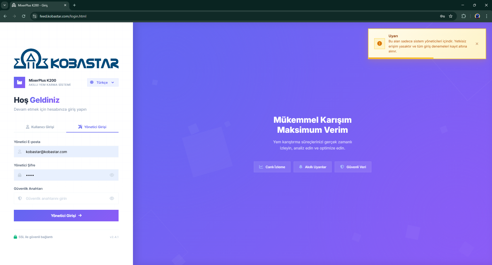
Task: Switch to the Kullanıcı Girişi tab
Action: point(40,127)
